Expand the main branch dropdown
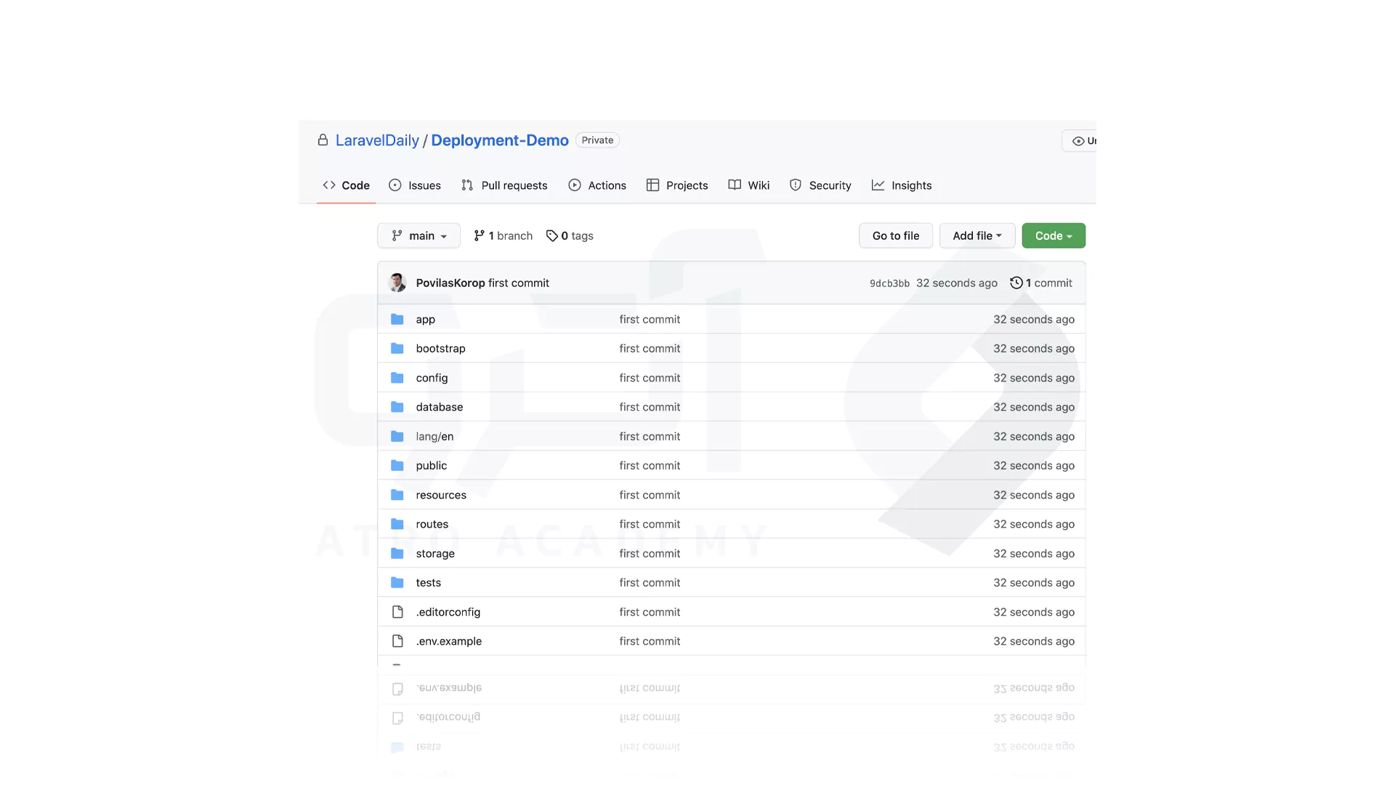 coord(418,235)
